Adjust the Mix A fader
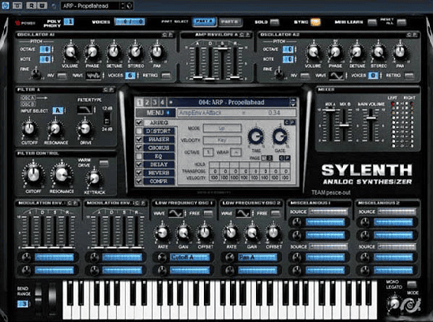The width and height of the screenshot is (433, 322). tap(329, 110)
